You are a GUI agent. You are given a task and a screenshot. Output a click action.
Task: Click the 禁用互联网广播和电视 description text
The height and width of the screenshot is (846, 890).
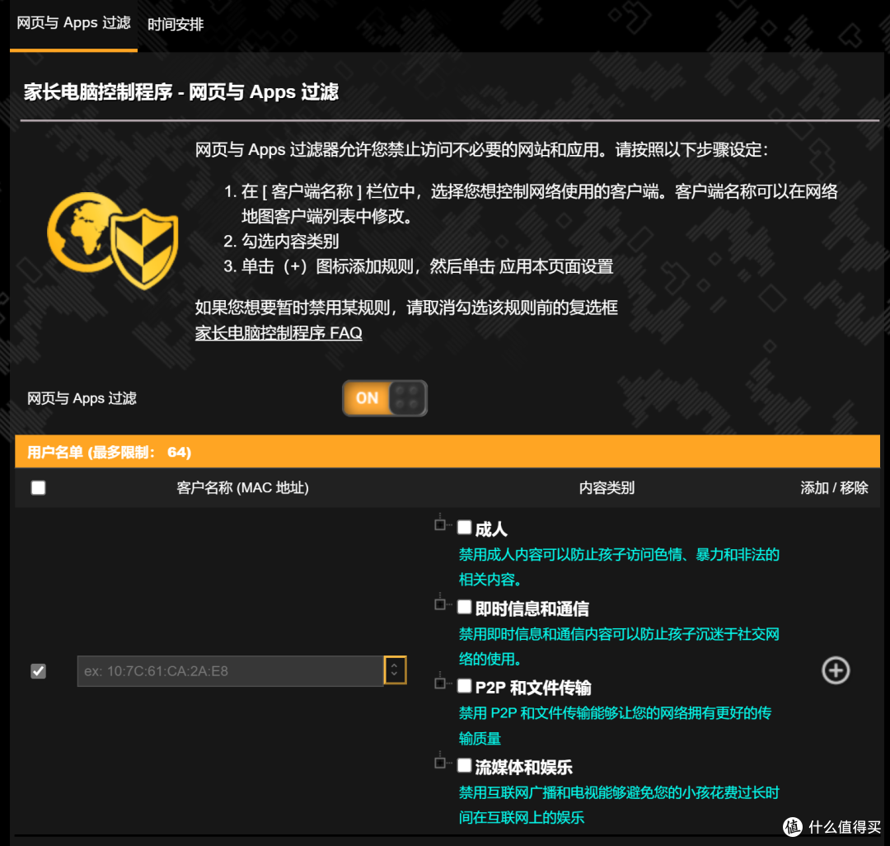click(x=619, y=805)
